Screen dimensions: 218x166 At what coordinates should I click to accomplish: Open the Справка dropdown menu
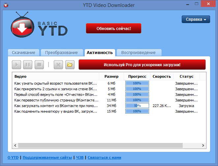click(x=196, y=19)
